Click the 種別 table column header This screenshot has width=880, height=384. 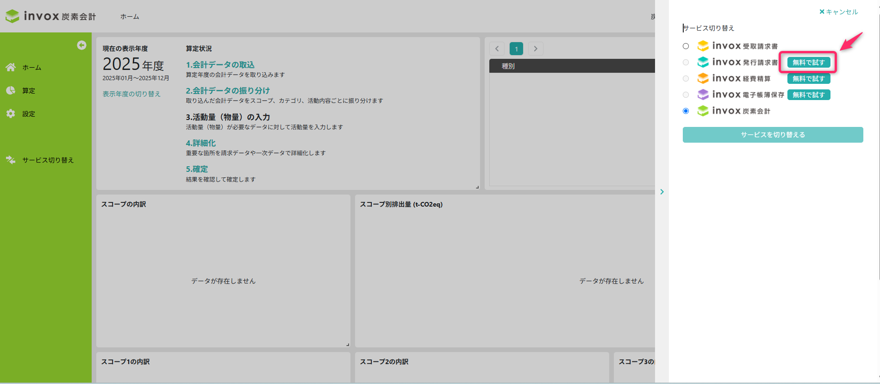(x=508, y=66)
